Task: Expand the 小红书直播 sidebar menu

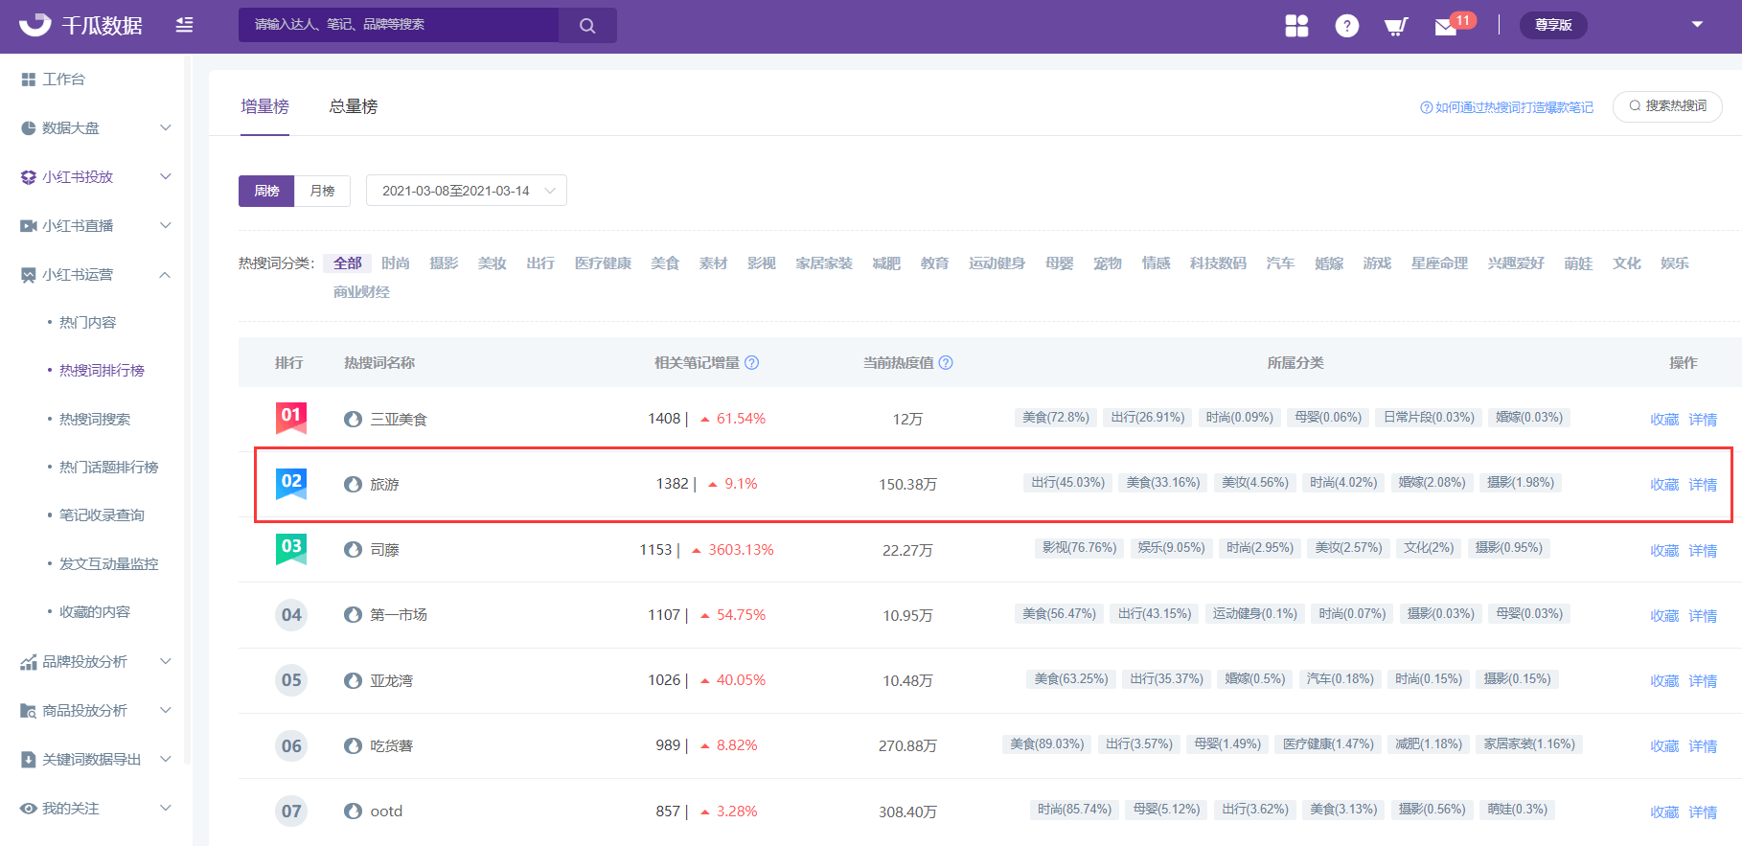Action: coord(166,226)
